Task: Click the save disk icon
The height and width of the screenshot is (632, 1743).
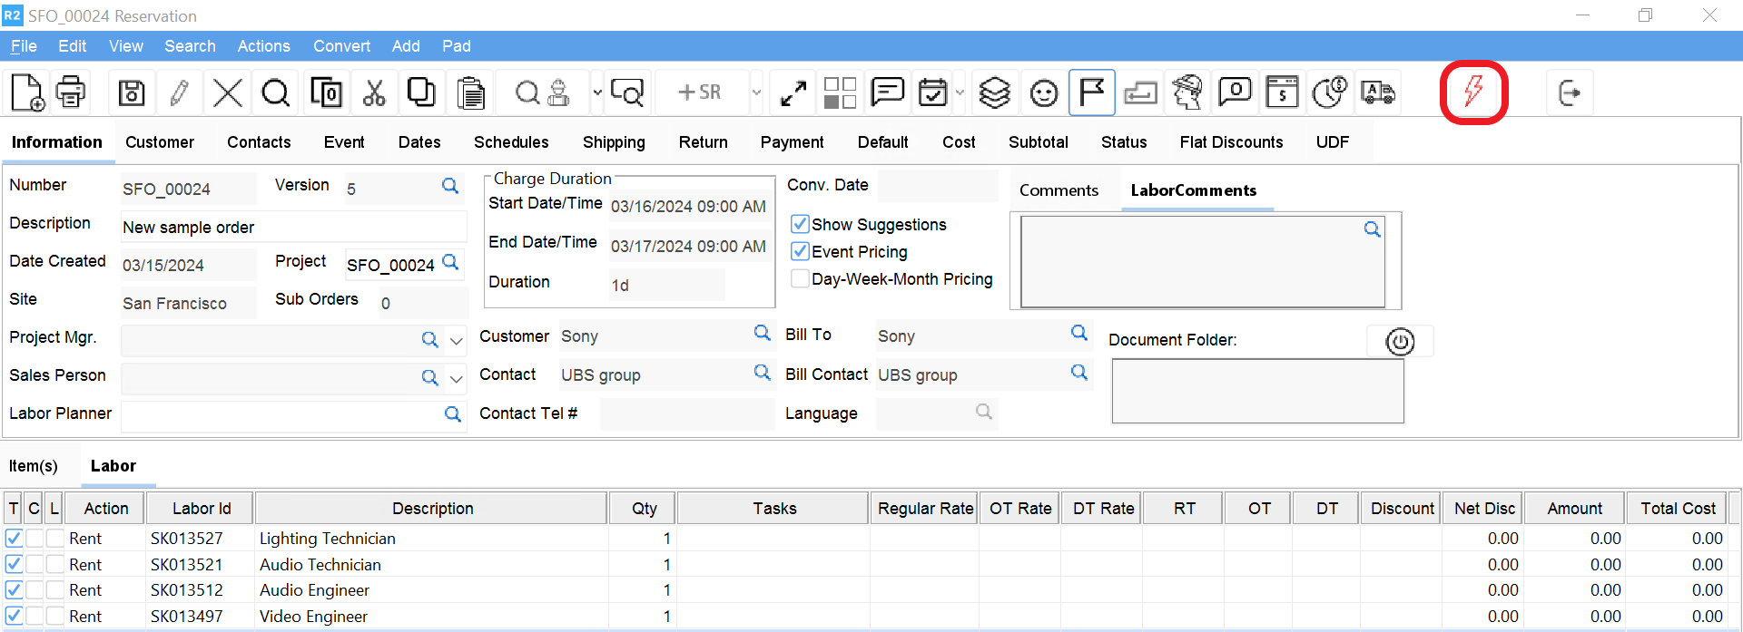Action: (x=132, y=92)
